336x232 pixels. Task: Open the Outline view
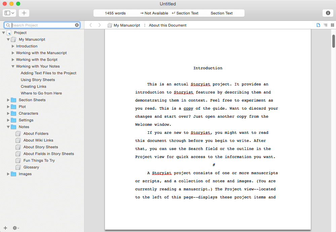[x=325, y=25]
